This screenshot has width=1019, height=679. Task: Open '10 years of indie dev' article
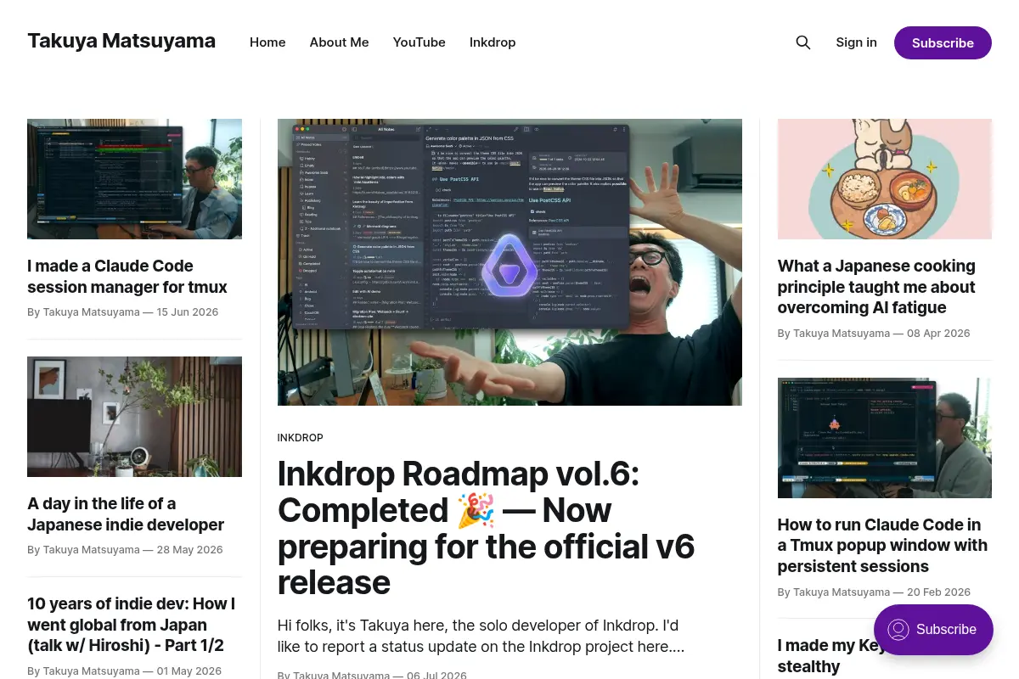coord(131,625)
